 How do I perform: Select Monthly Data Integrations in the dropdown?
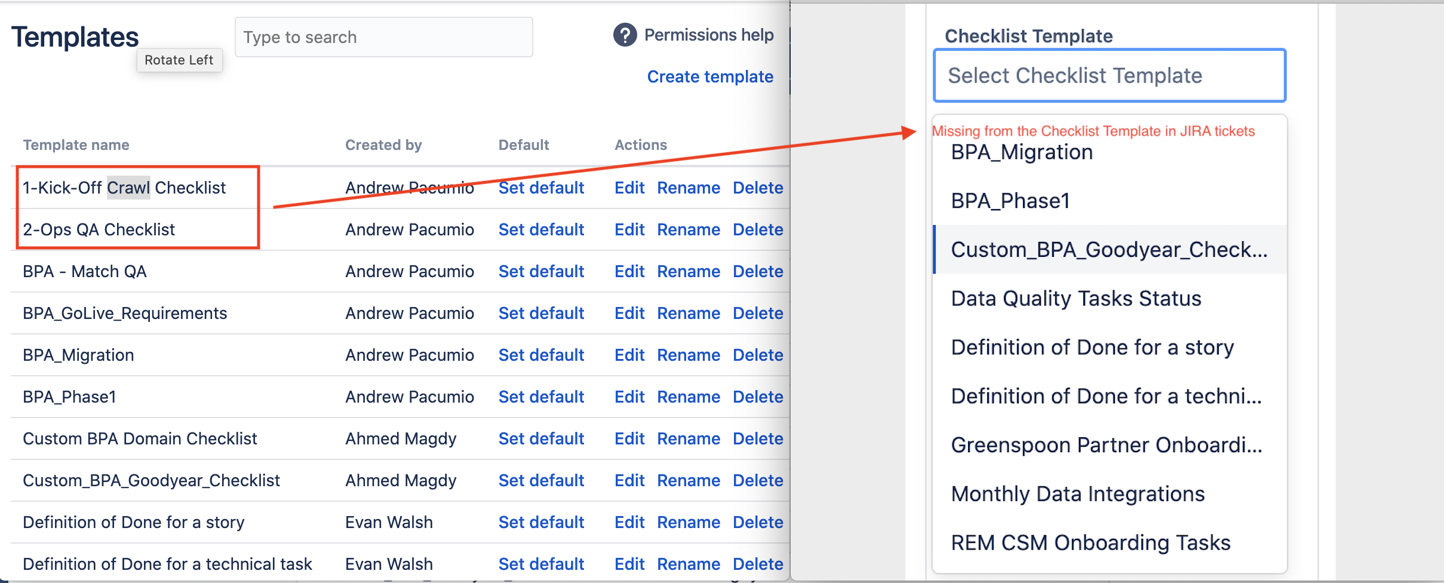point(1077,493)
